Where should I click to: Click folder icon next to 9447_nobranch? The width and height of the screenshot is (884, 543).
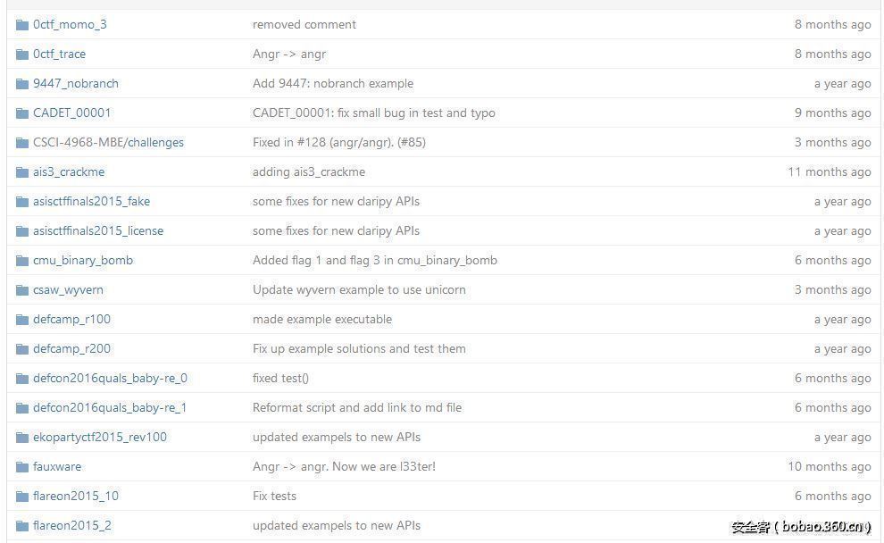coord(22,84)
